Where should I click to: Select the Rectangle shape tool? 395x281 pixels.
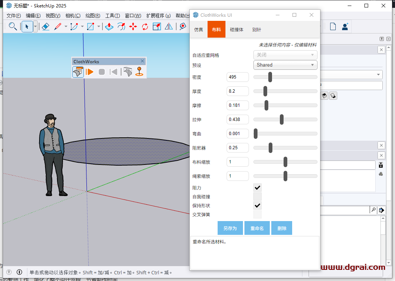coord(91,26)
